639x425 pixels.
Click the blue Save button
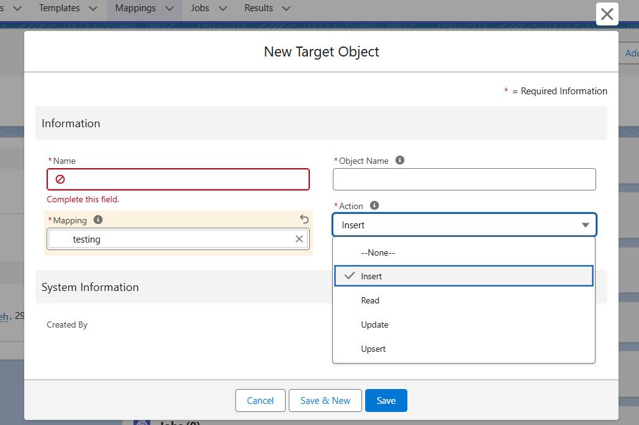click(x=386, y=401)
